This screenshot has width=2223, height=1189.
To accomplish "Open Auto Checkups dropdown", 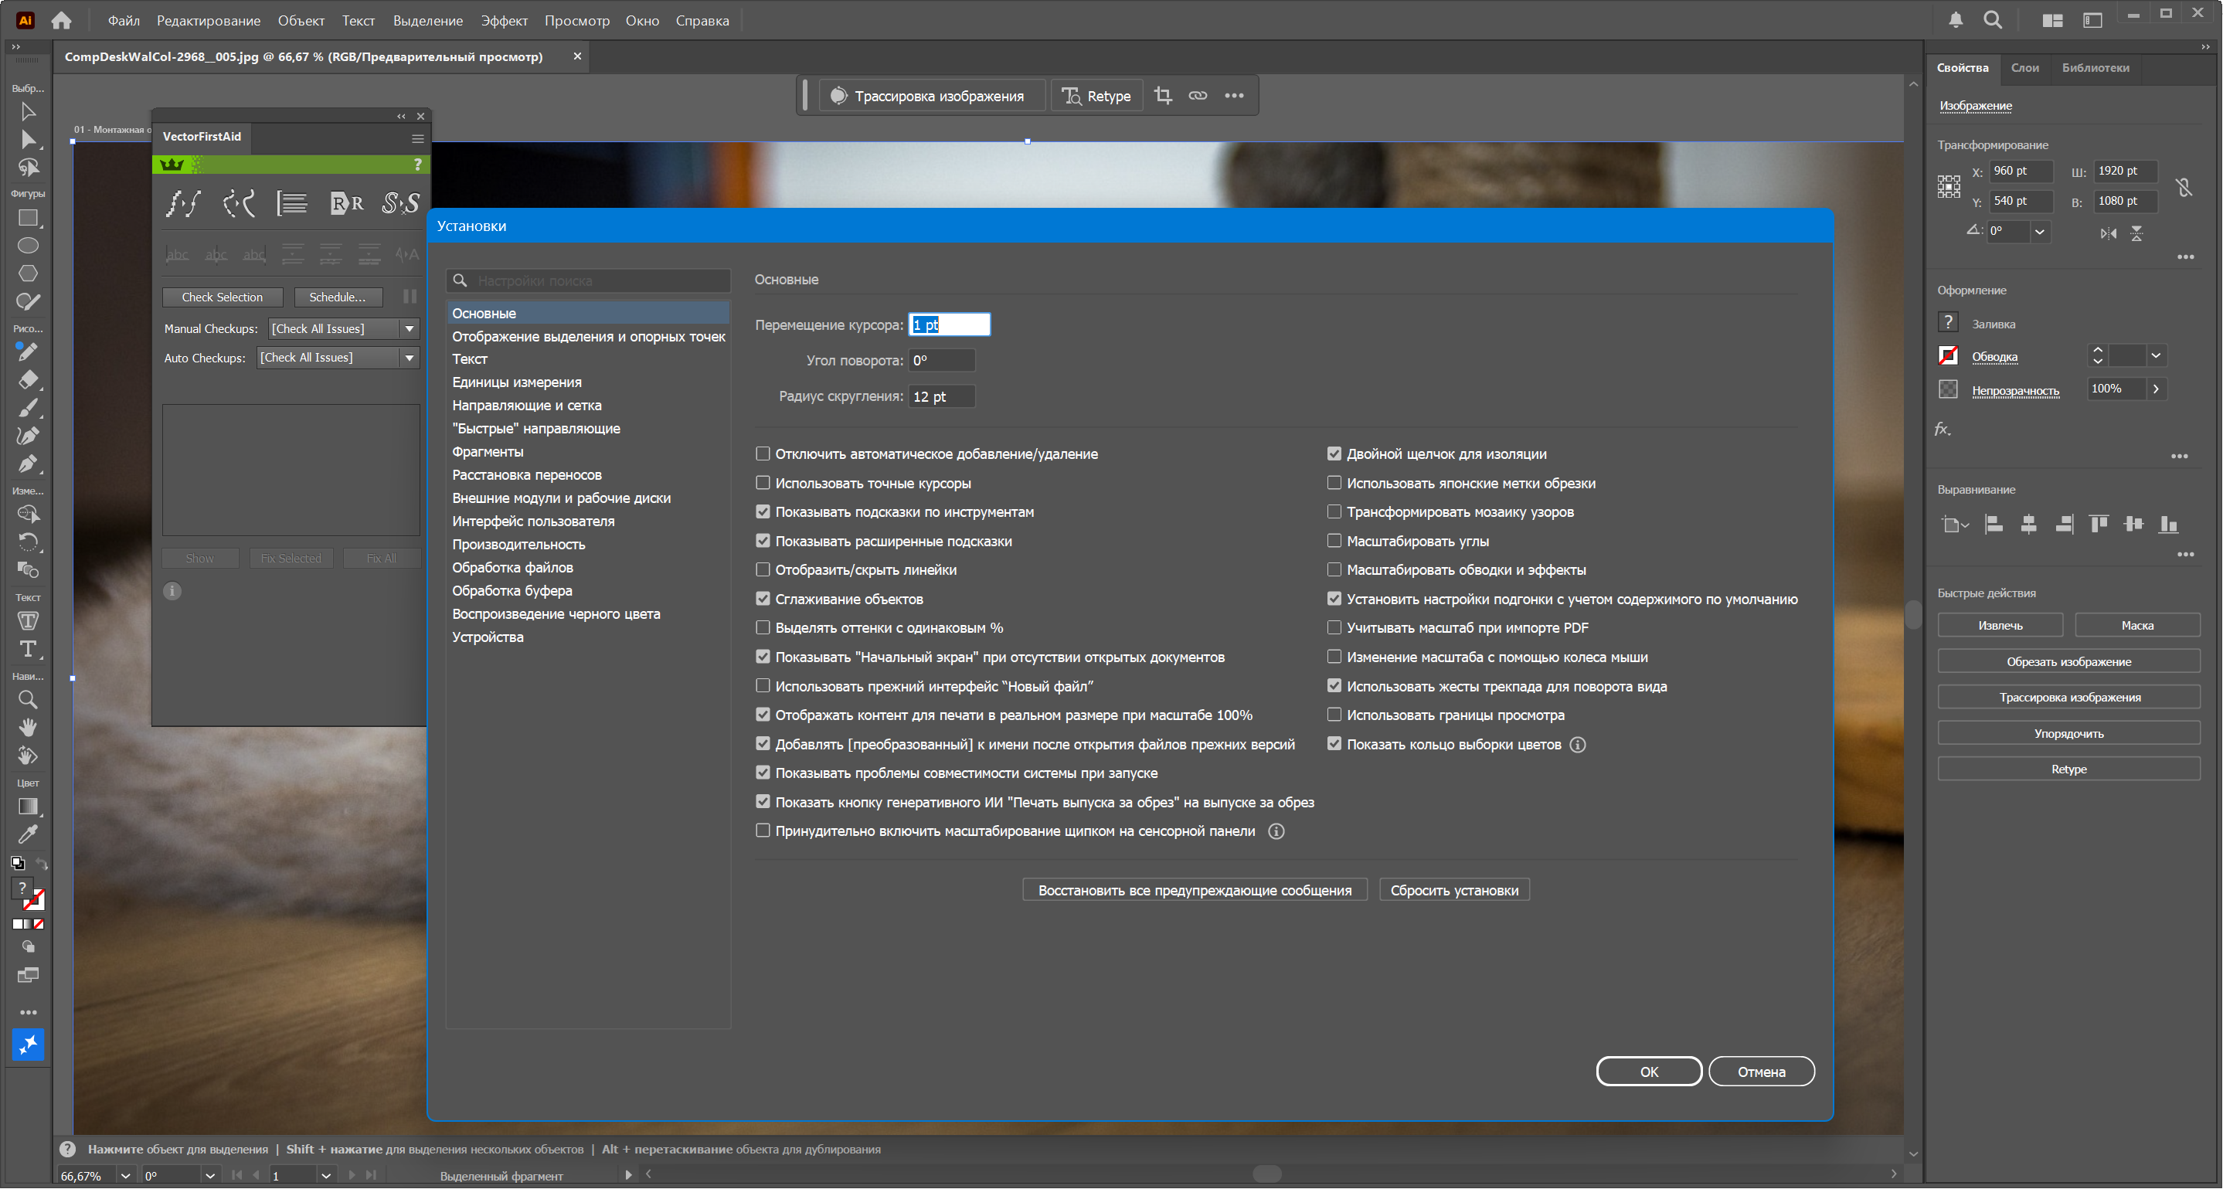I will point(409,358).
